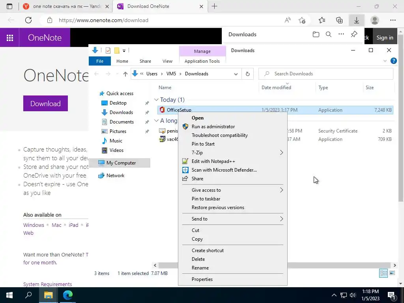The image size is (404, 303).
Task: Open the System Requirements link
Action: 47,284
